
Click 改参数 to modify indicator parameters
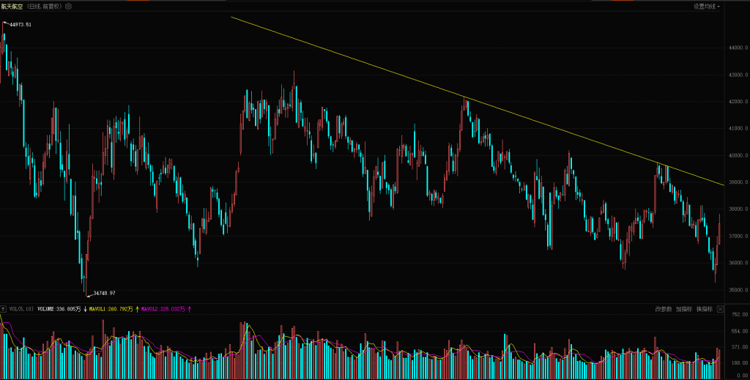pyautogui.click(x=664, y=310)
